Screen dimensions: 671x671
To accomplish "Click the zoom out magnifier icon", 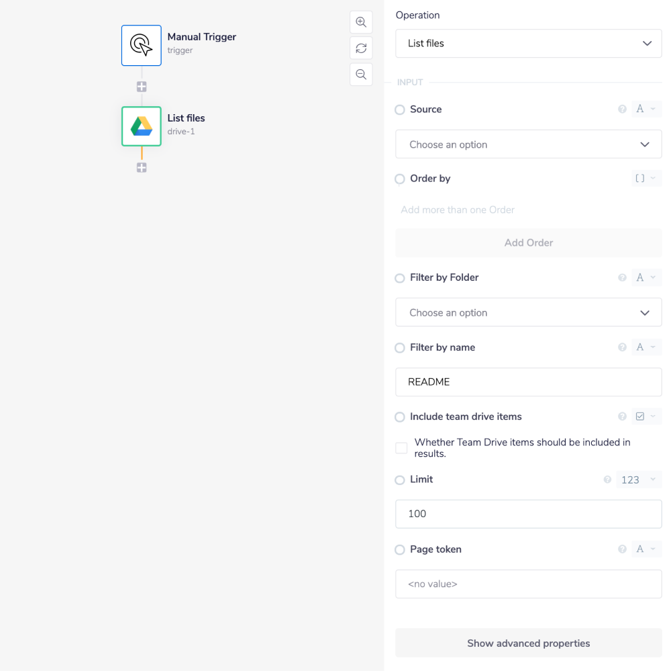I will point(361,75).
